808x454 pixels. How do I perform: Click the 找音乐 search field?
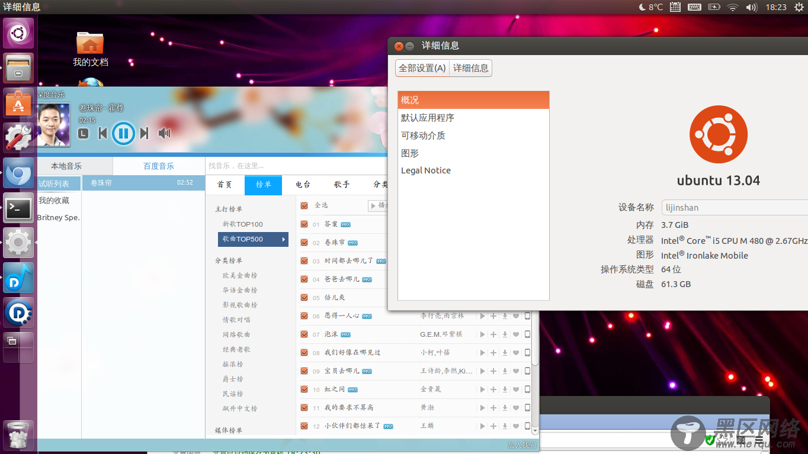296,166
